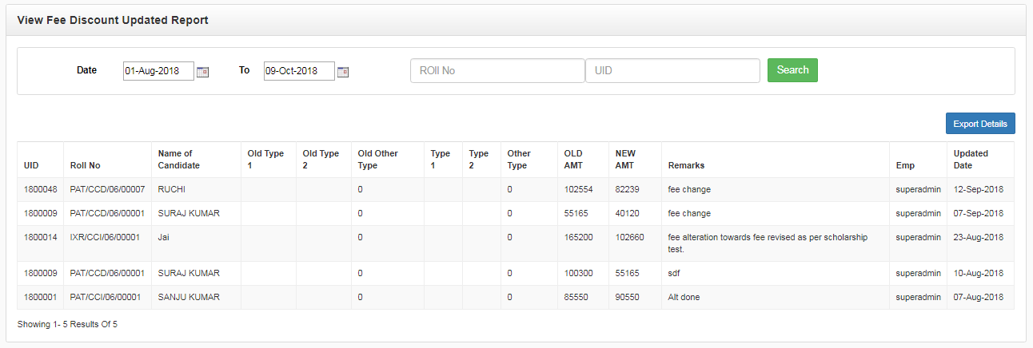Focus the UID search box
1033x348 pixels.
(672, 70)
